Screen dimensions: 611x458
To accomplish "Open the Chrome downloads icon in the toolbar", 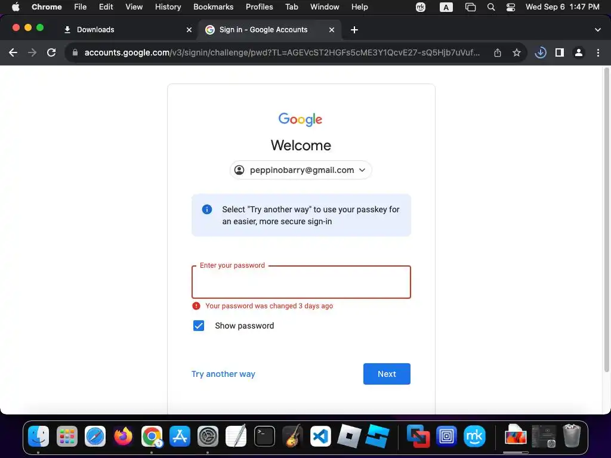I will pyautogui.click(x=541, y=52).
